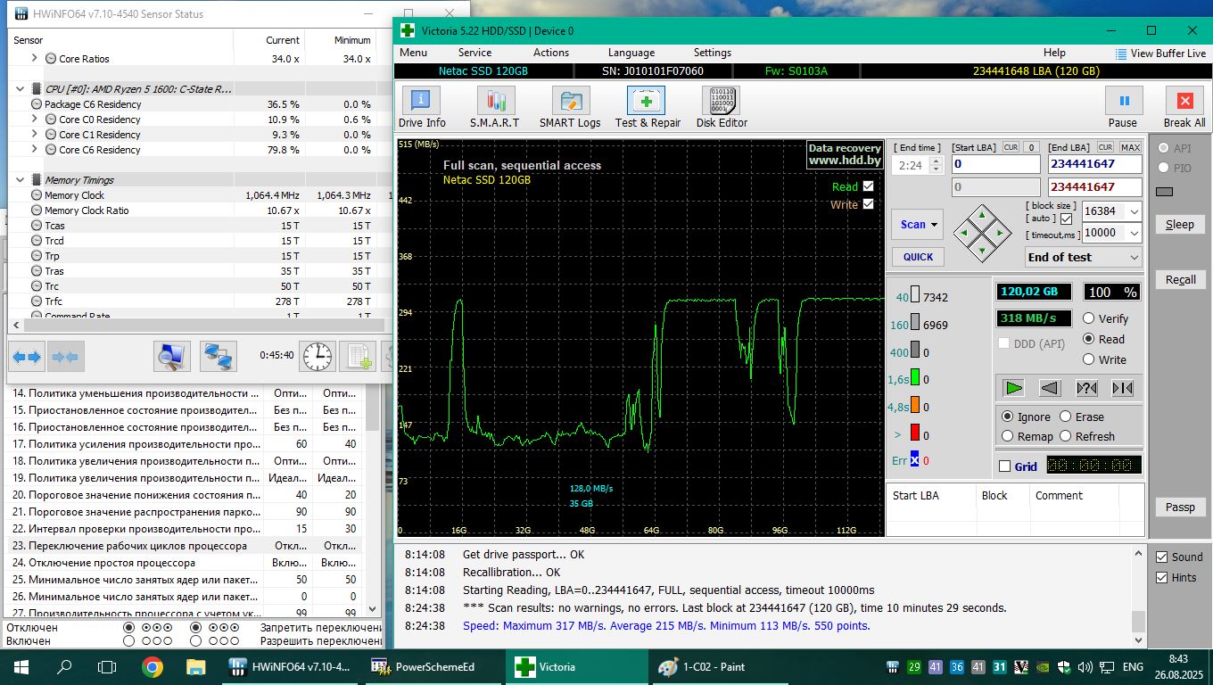The height and width of the screenshot is (685, 1213).
Task: Open timeout 10000 dropdown
Action: 1134,233
